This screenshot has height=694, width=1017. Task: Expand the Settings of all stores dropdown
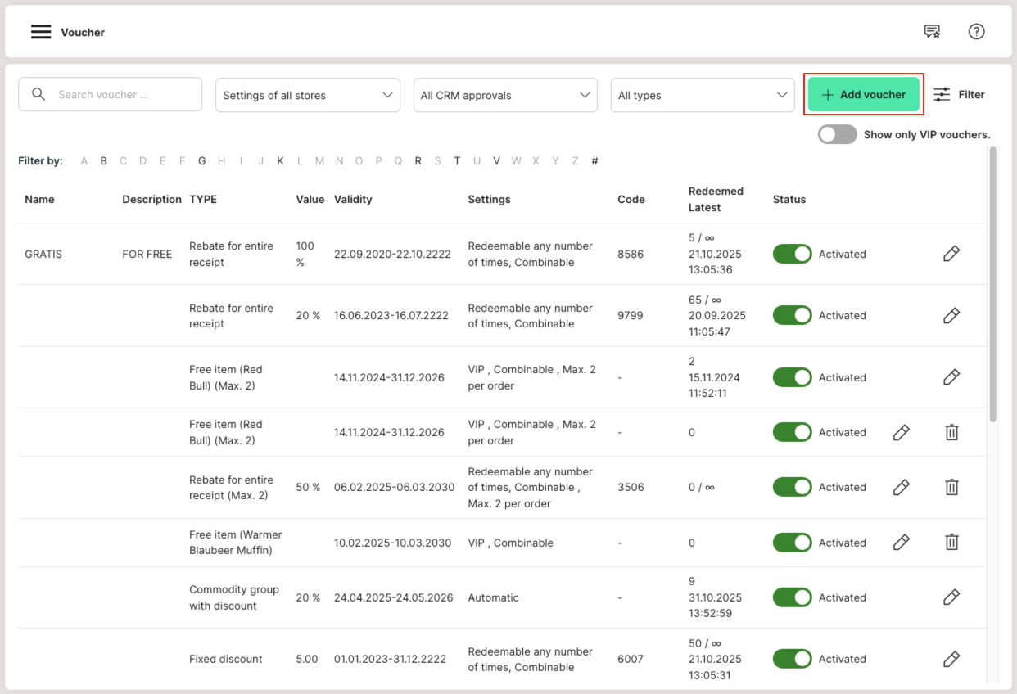point(307,95)
